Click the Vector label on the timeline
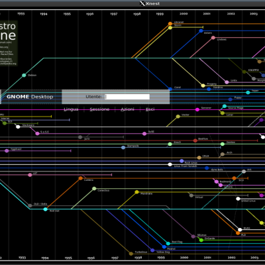 pyautogui.click(x=185, y=115)
